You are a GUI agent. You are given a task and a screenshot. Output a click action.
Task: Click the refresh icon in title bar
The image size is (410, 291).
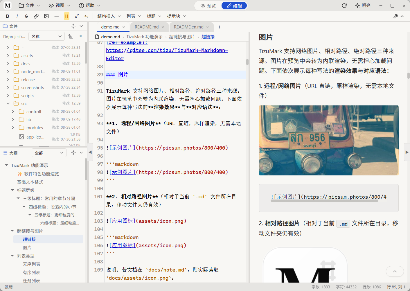tap(344, 6)
